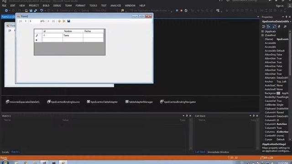Delete record with red X icon
Viewport: 292px width, 164px height.
tap(64, 21)
